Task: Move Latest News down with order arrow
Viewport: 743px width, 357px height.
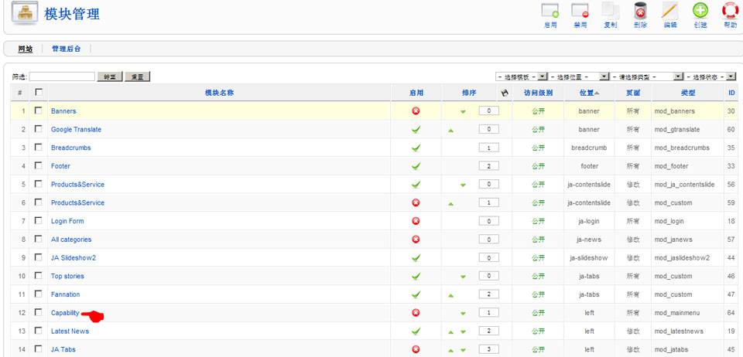Action: coord(463,332)
